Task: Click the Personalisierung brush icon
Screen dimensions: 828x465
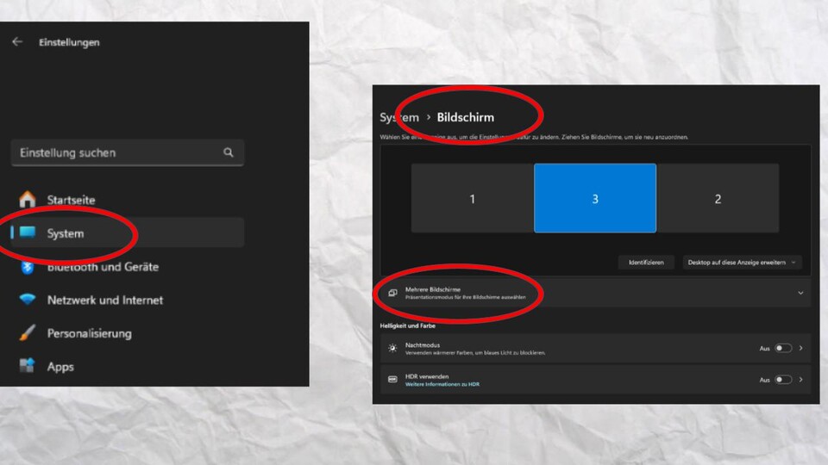Action: point(28,332)
